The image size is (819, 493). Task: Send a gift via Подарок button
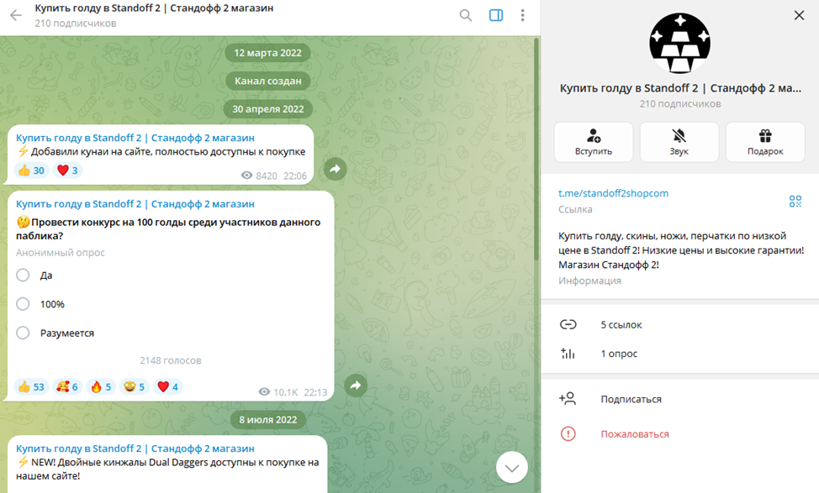[765, 142]
